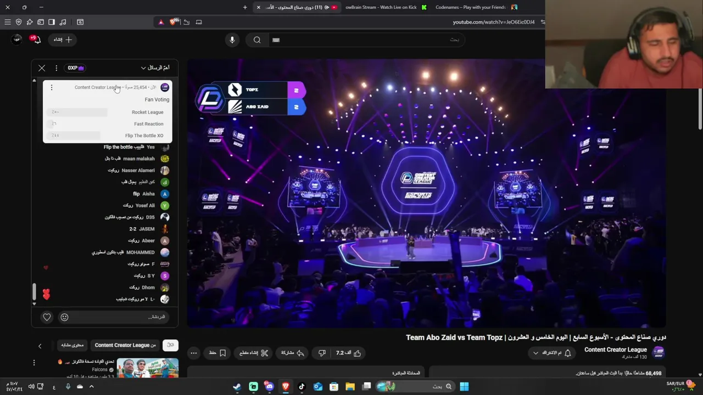This screenshot has width=703, height=395.
Task: Dislike the video with thumbs down
Action: pos(322,353)
